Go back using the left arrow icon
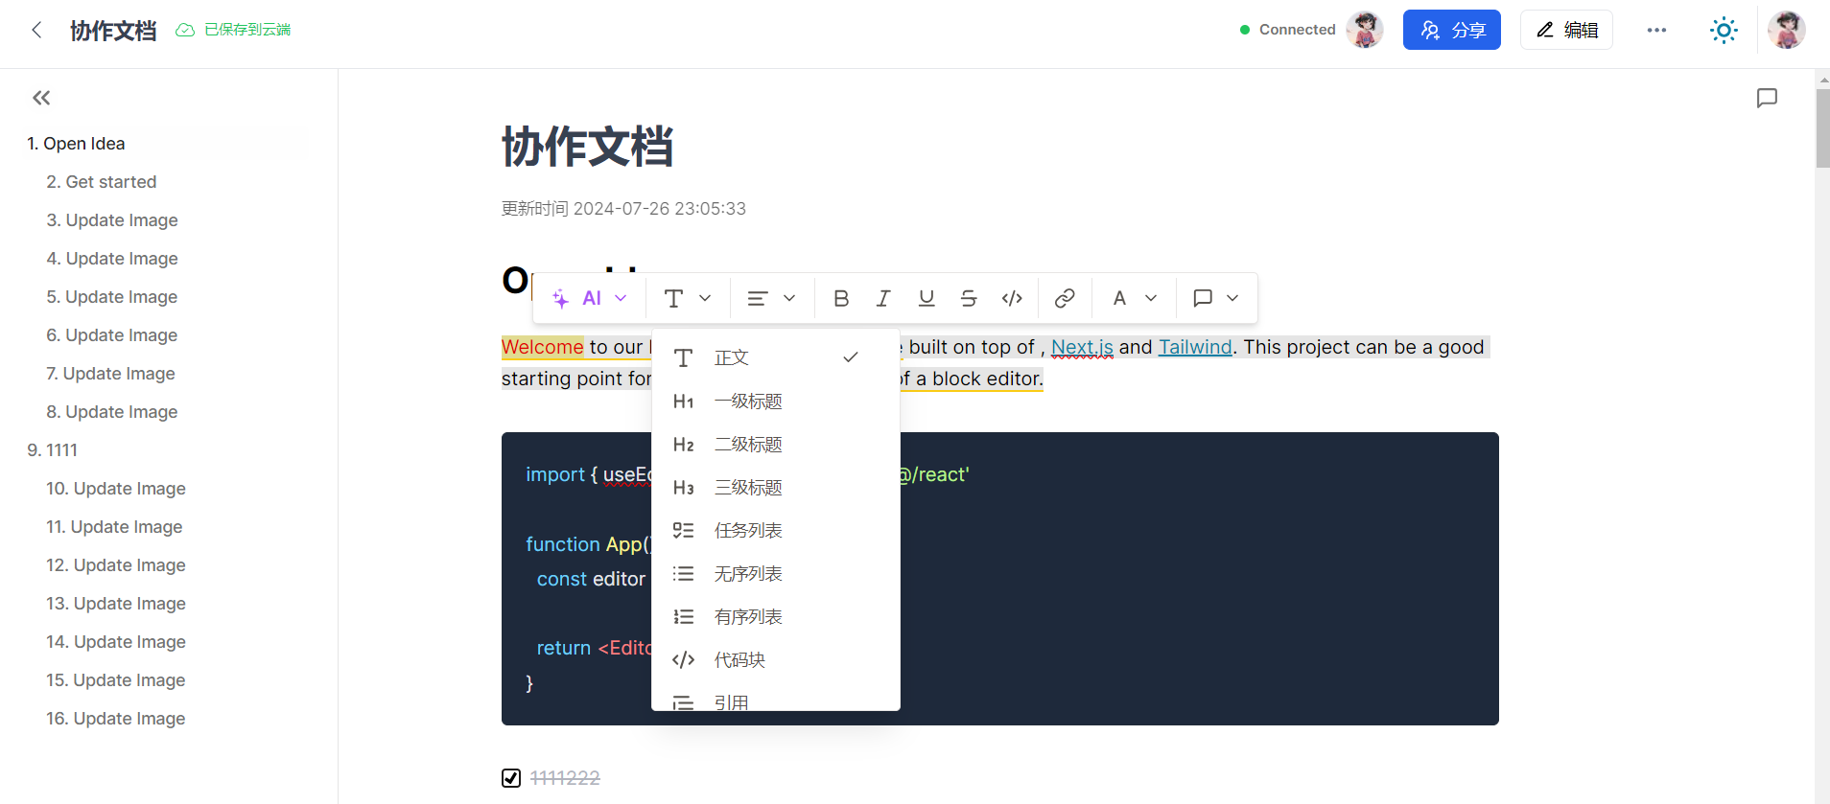1830x804 pixels. tap(36, 30)
